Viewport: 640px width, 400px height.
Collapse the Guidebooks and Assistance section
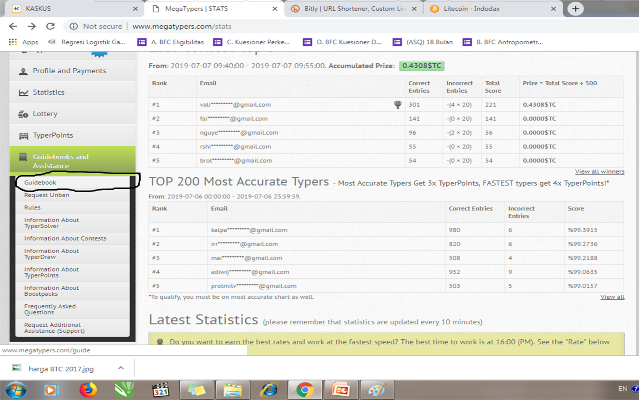(72, 161)
